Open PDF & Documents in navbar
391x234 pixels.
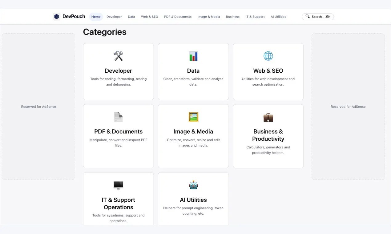[x=178, y=17]
